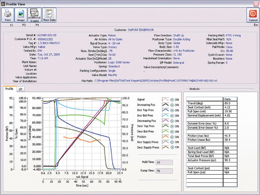Click the Profile View title bar icon
Image resolution: width=260 pixels, height=195 pixels.
point(3,3)
